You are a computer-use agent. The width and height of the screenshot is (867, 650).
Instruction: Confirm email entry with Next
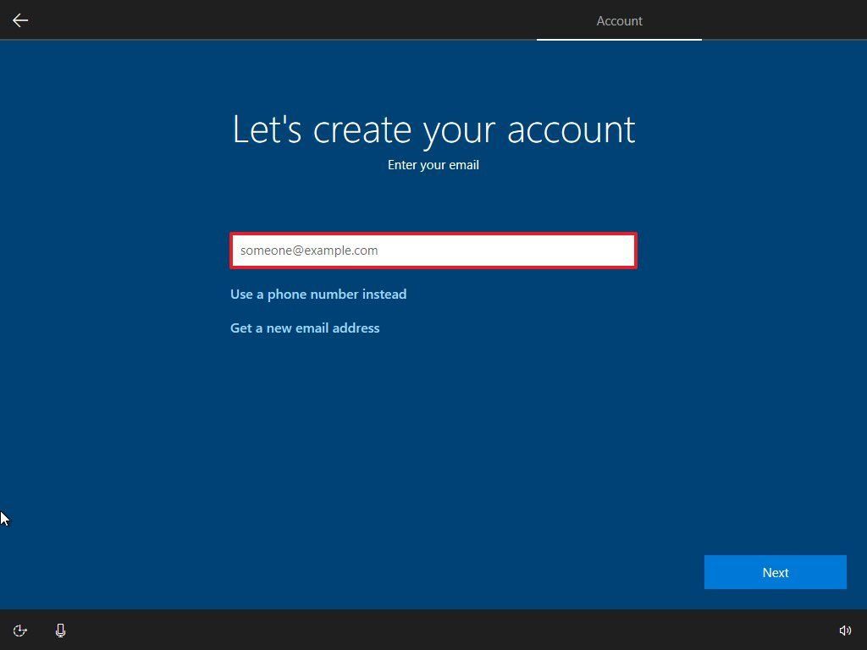coord(774,572)
